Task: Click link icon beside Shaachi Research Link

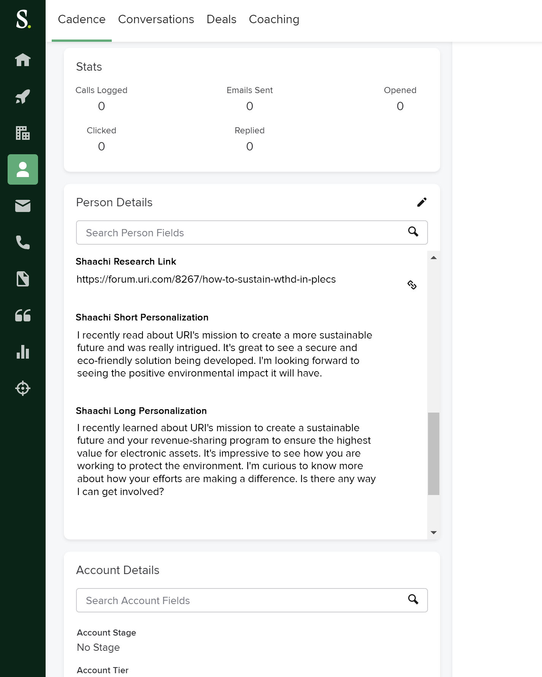Action: coord(412,285)
